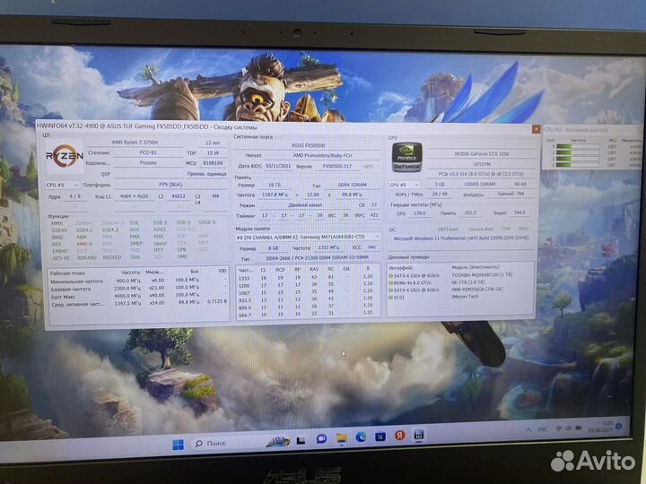Viewport: 646px width, 484px height.
Task: Select the Буст Макс 4000.0 МГц row
Action: 137,296
